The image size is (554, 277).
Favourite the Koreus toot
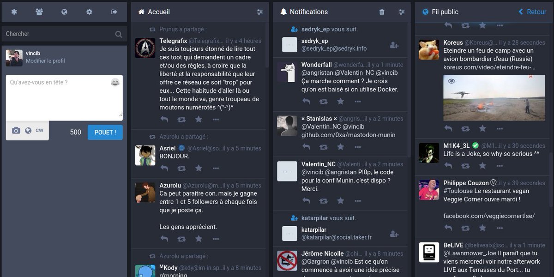[x=482, y=128]
